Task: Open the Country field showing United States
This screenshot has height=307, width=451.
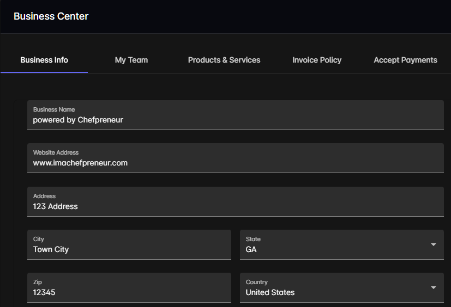Action: pyautogui.click(x=342, y=287)
